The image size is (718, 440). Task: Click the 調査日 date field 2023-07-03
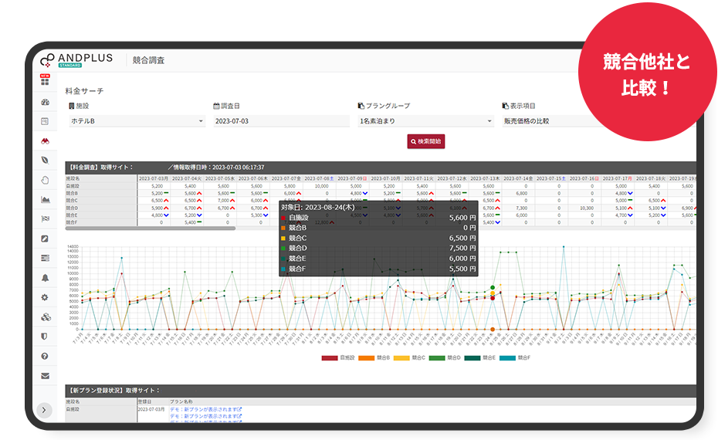click(281, 121)
